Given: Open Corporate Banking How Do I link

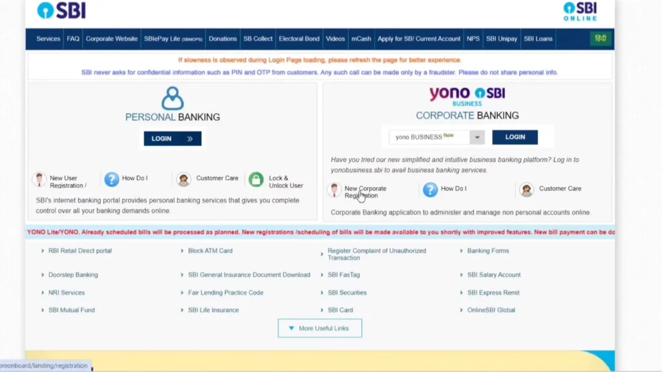Looking at the screenshot, I should coord(453,189).
